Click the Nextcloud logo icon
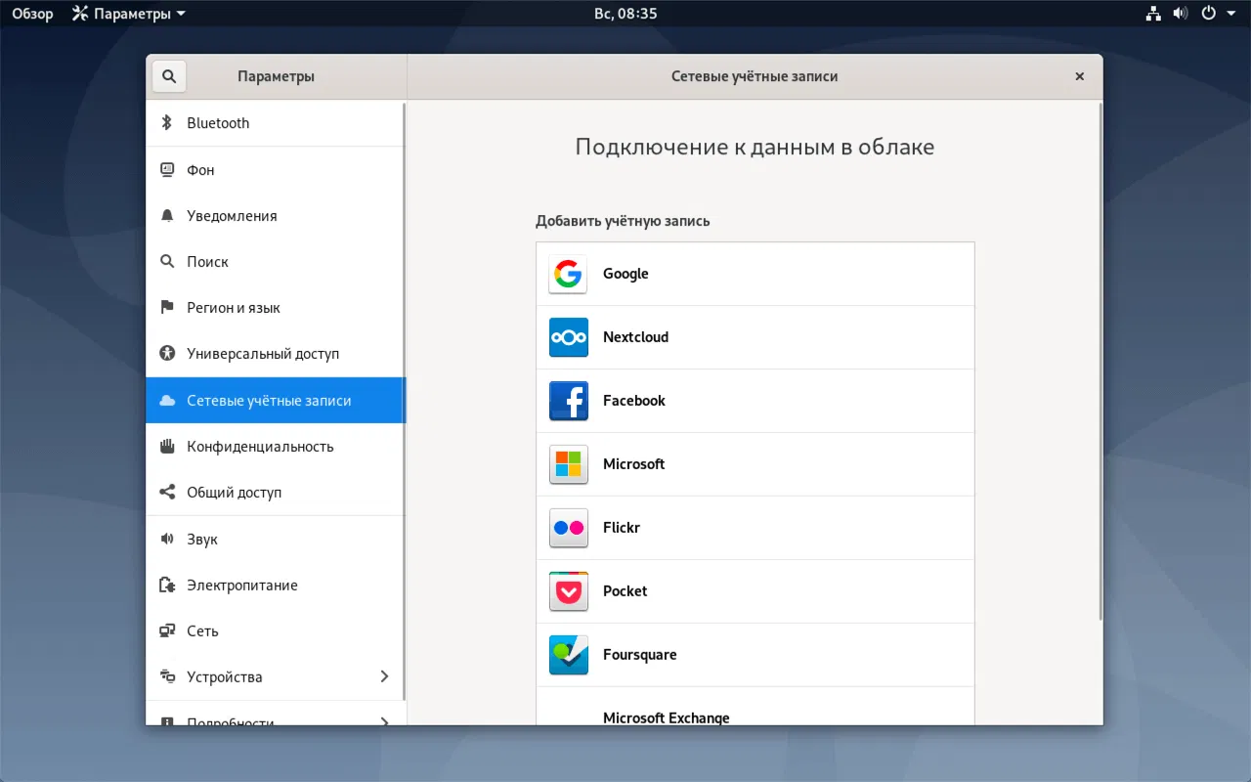 [x=568, y=337]
